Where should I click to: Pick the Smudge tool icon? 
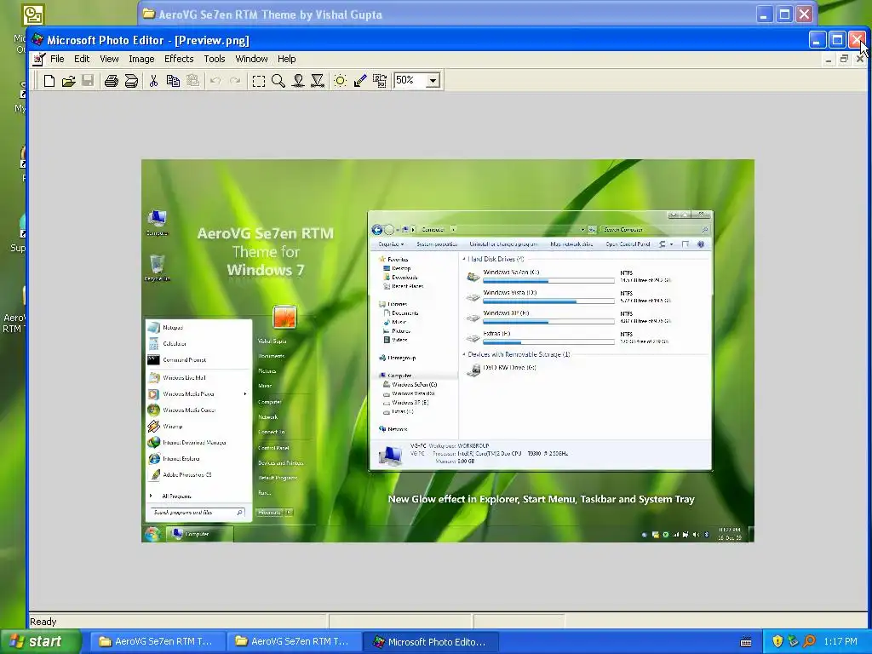pyautogui.click(x=298, y=81)
